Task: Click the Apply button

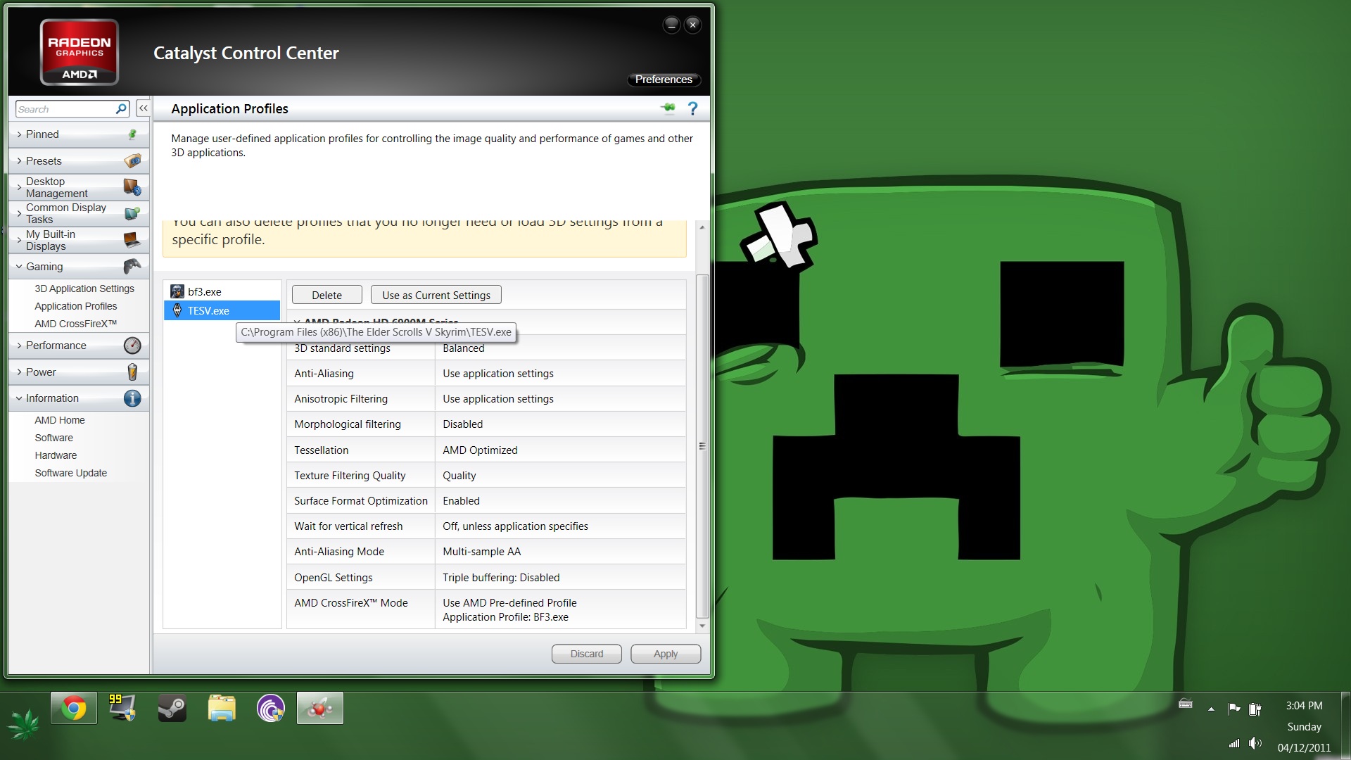Action: click(666, 654)
